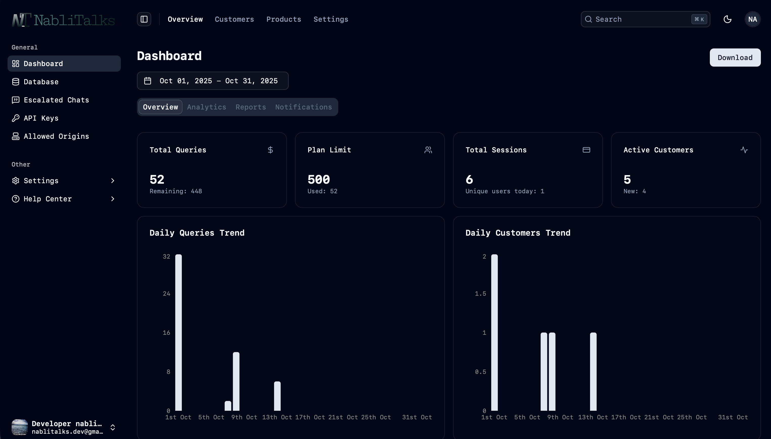Toggle the sidebar collapse panel icon

[x=144, y=19]
